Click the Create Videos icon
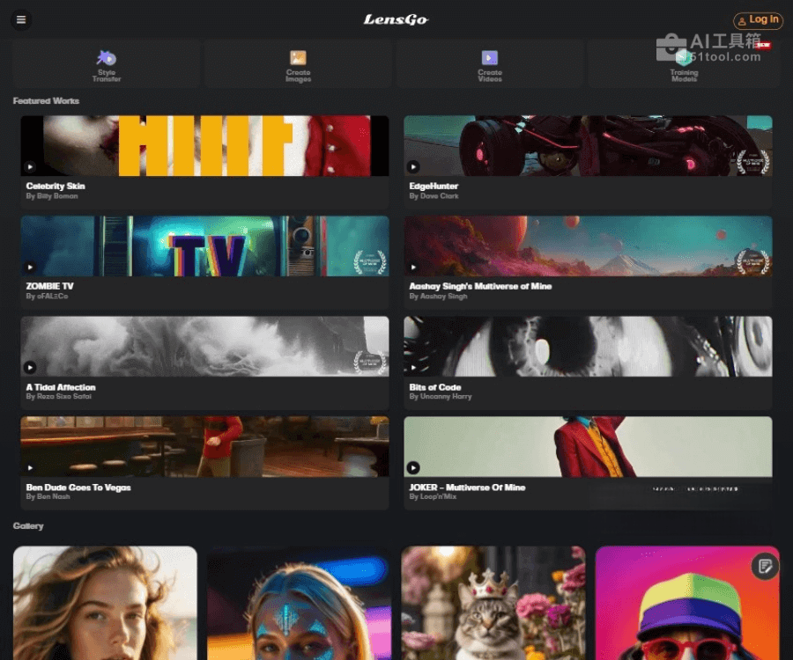The image size is (793, 660). 490,58
